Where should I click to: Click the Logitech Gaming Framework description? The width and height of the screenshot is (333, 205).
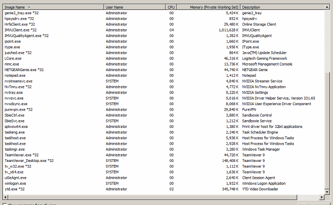[x=265, y=59]
